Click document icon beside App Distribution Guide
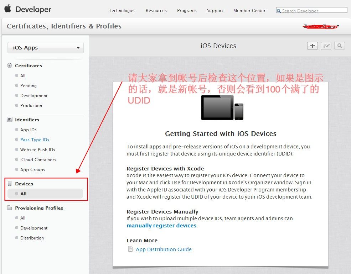The height and width of the screenshot is (274, 351). pos(130,249)
